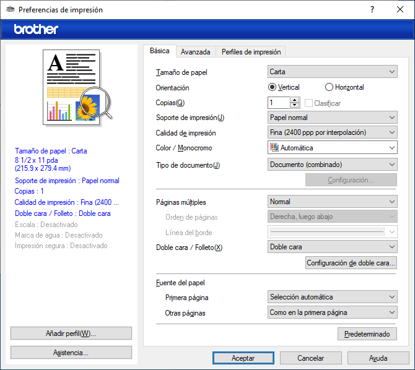Select Vertical orientation radio button
This screenshot has height=370, width=415.
click(273, 87)
